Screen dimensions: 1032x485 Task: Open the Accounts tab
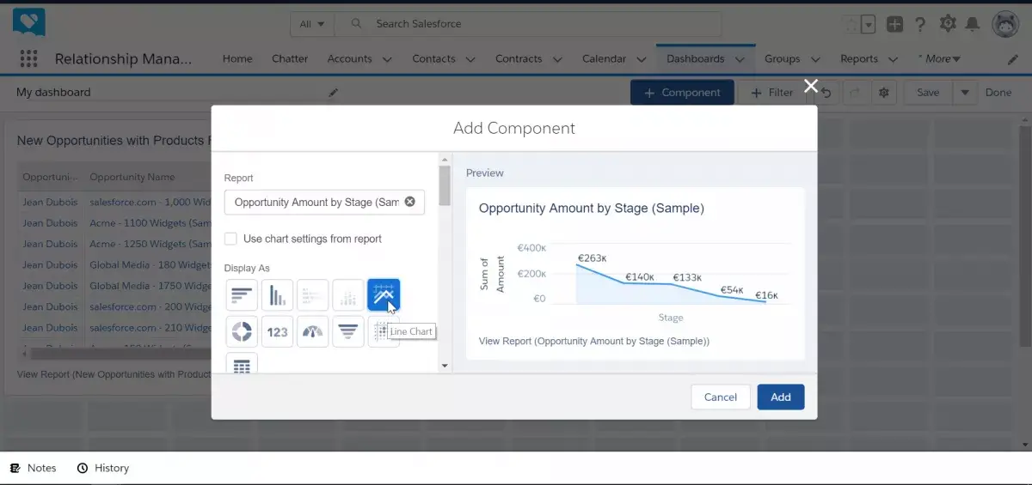[349, 59]
